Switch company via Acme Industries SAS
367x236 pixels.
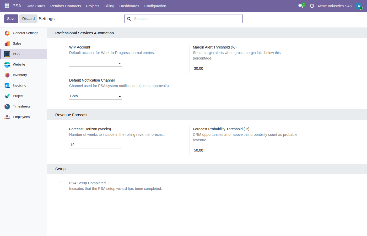click(334, 6)
